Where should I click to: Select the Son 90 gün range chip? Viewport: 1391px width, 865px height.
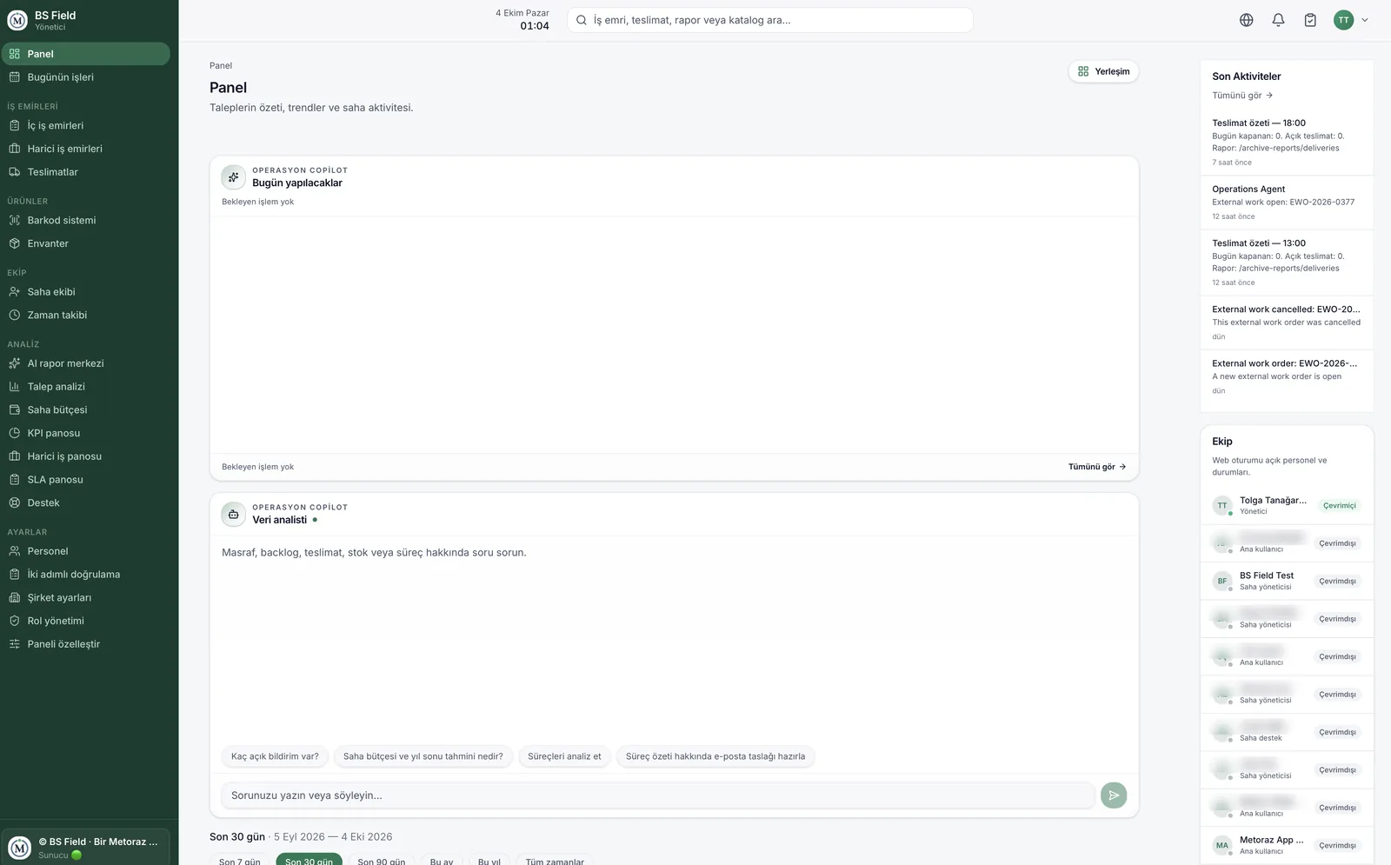coord(382,859)
